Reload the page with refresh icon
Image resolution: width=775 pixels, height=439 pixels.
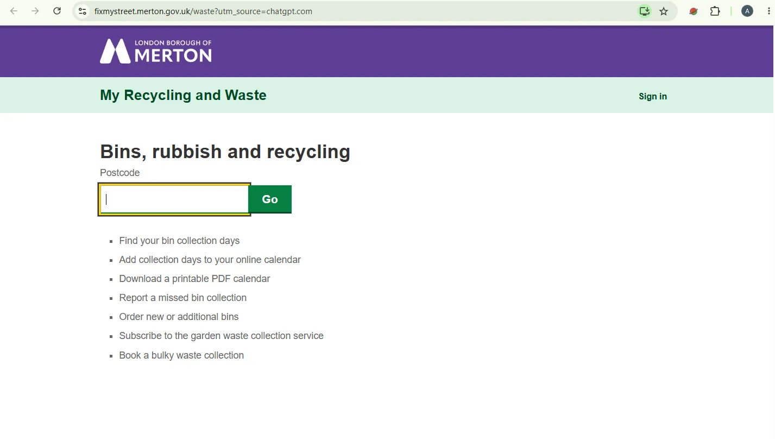(x=57, y=11)
